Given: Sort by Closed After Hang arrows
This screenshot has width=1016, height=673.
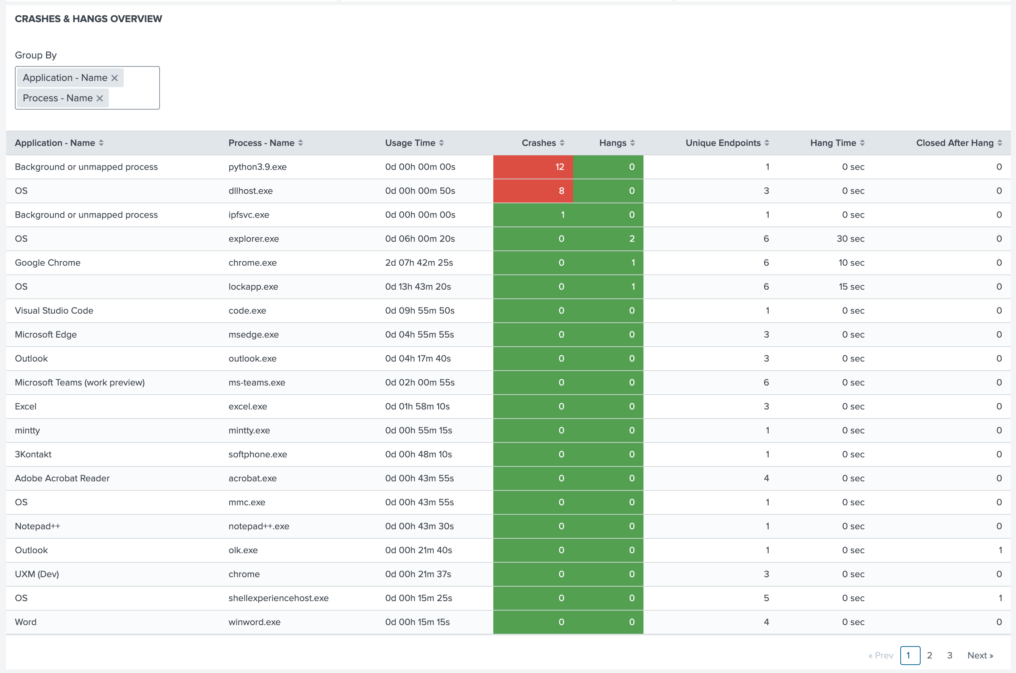Looking at the screenshot, I should [x=1000, y=143].
